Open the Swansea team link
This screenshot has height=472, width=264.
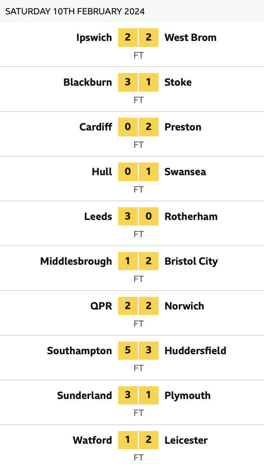click(185, 172)
